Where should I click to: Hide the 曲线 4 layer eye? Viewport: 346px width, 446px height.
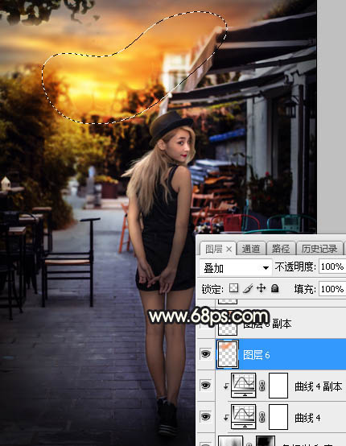coord(206,416)
